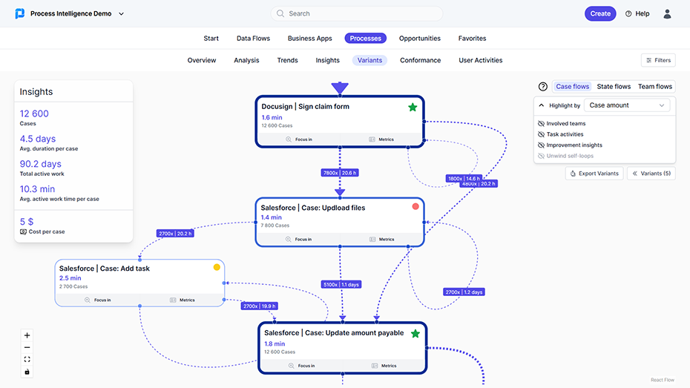Collapse the Highlight by section chevron
Viewport: 690px width, 388px height.
[542, 105]
